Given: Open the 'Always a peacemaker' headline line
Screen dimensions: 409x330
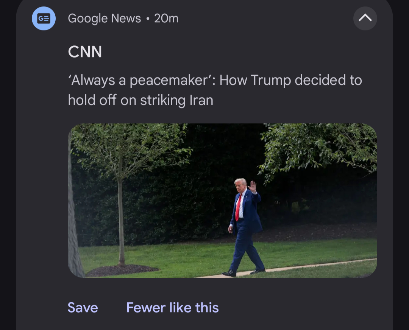Looking at the screenshot, I should (x=215, y=80).
